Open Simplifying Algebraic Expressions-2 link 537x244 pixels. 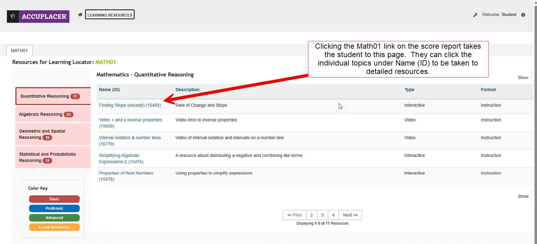pos(119,155)
